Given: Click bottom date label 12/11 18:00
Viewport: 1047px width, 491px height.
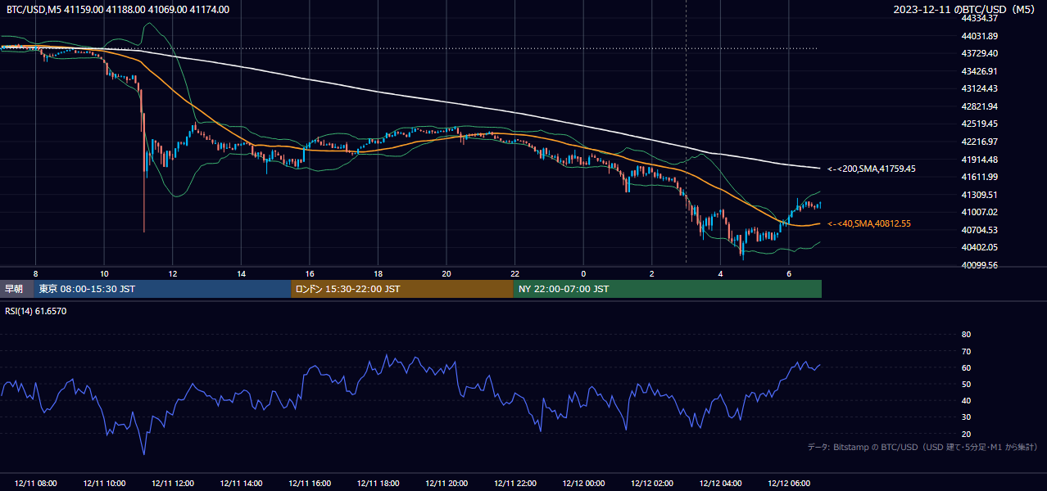Looking at the screenshot, I should pos(378,484).
